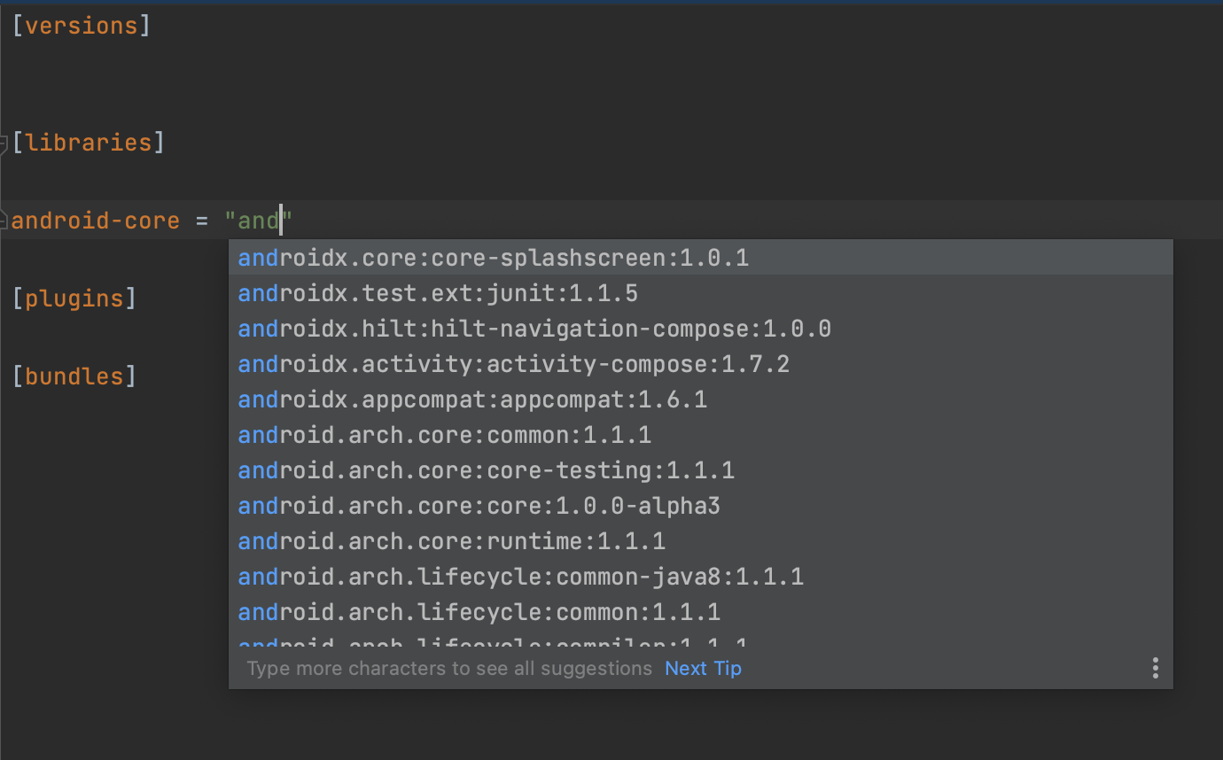This screenshot has width=1223, height=760.
Task: Open the three-dot options menu in completion popup
Action: pos(1155,668)
